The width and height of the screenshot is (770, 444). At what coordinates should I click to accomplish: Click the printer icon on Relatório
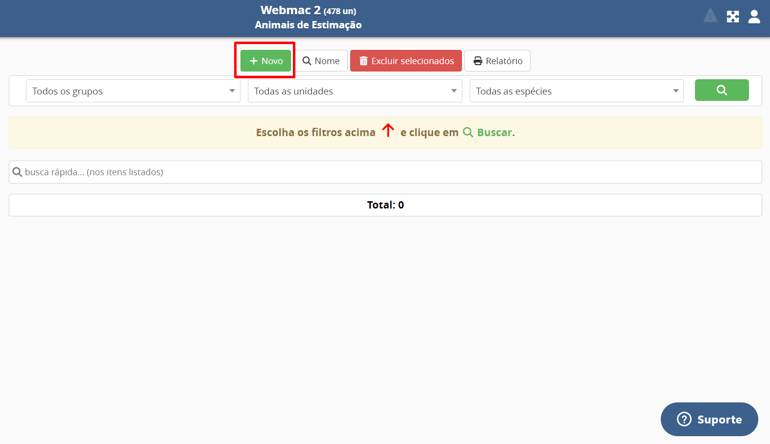(x=478, y=61)
